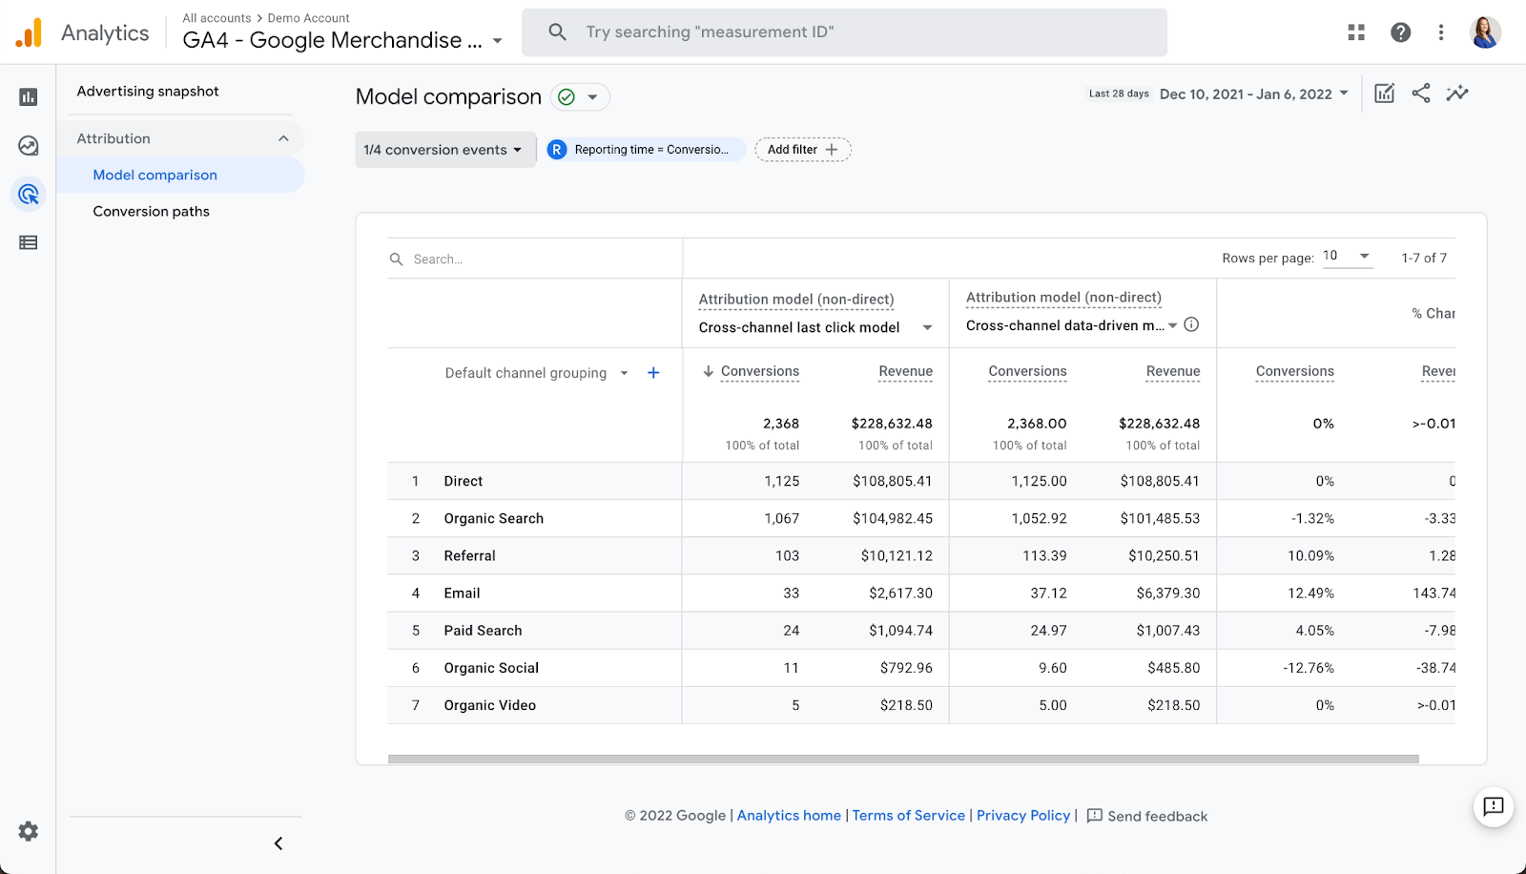Open Admin settings gear icon
This screenshot has width=1526, height=874.
[x=29, y=831]
